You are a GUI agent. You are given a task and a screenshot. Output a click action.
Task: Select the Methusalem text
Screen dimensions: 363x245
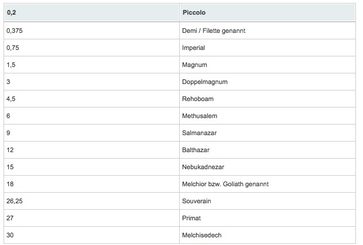pyautogui.click(x=200, y=116)
